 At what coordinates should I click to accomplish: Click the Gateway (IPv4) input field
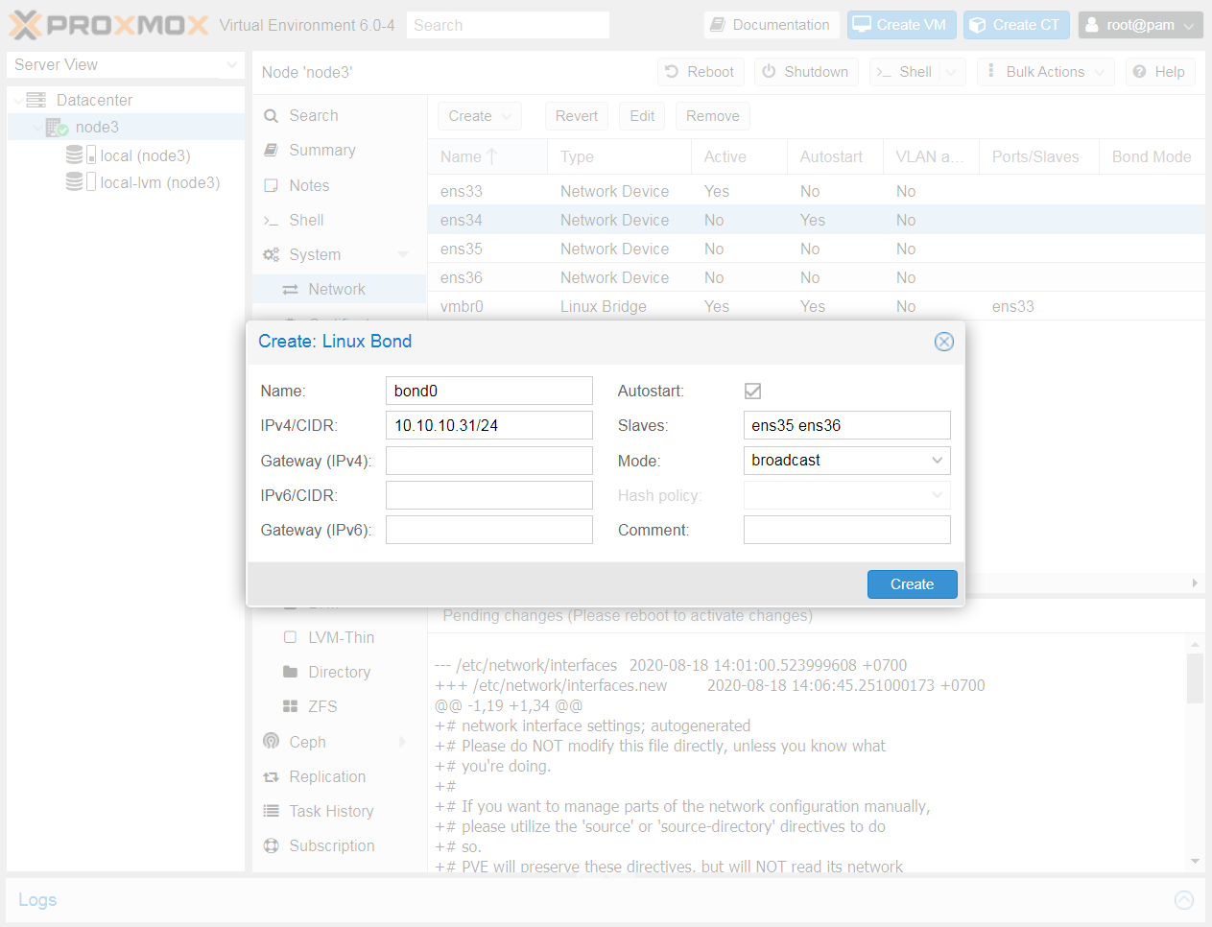point(489,461)
